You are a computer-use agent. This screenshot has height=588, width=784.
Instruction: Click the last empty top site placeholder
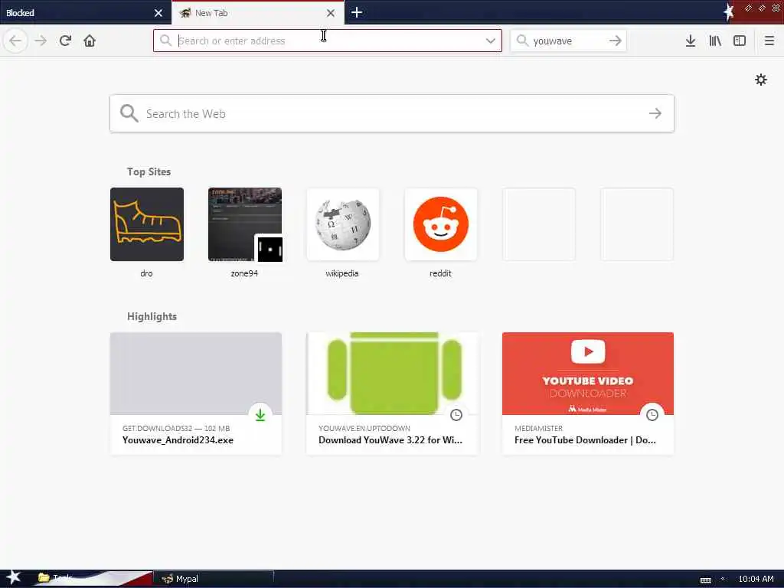pos(637,224)
